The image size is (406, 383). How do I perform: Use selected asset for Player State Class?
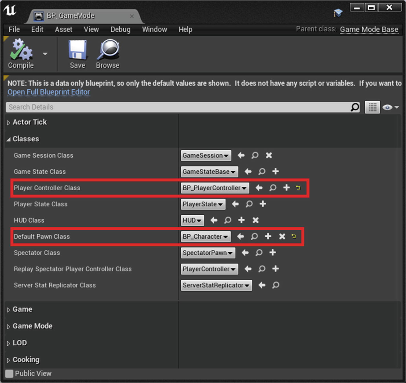click(235, 204)
